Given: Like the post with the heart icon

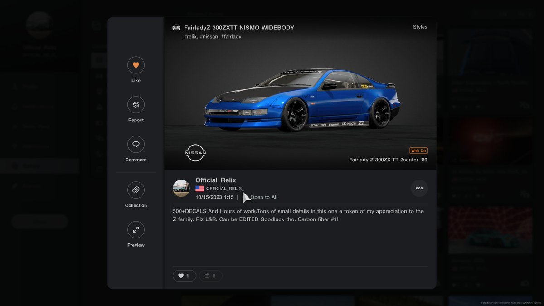Looking at the screenshot, I should (136, 65).
